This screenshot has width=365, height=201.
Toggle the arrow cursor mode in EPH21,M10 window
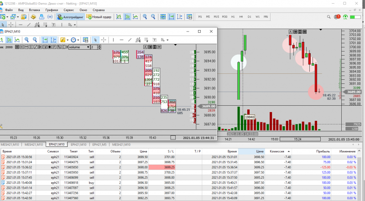pos(95,40)
